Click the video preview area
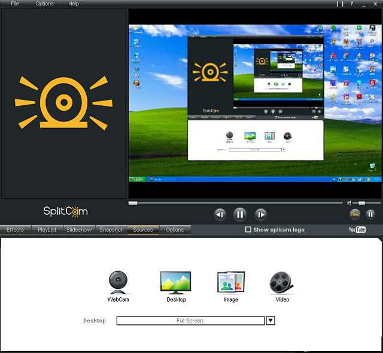The width and height of the screenshot is (383, 353). pyautogui.click(x=254, y=102)
